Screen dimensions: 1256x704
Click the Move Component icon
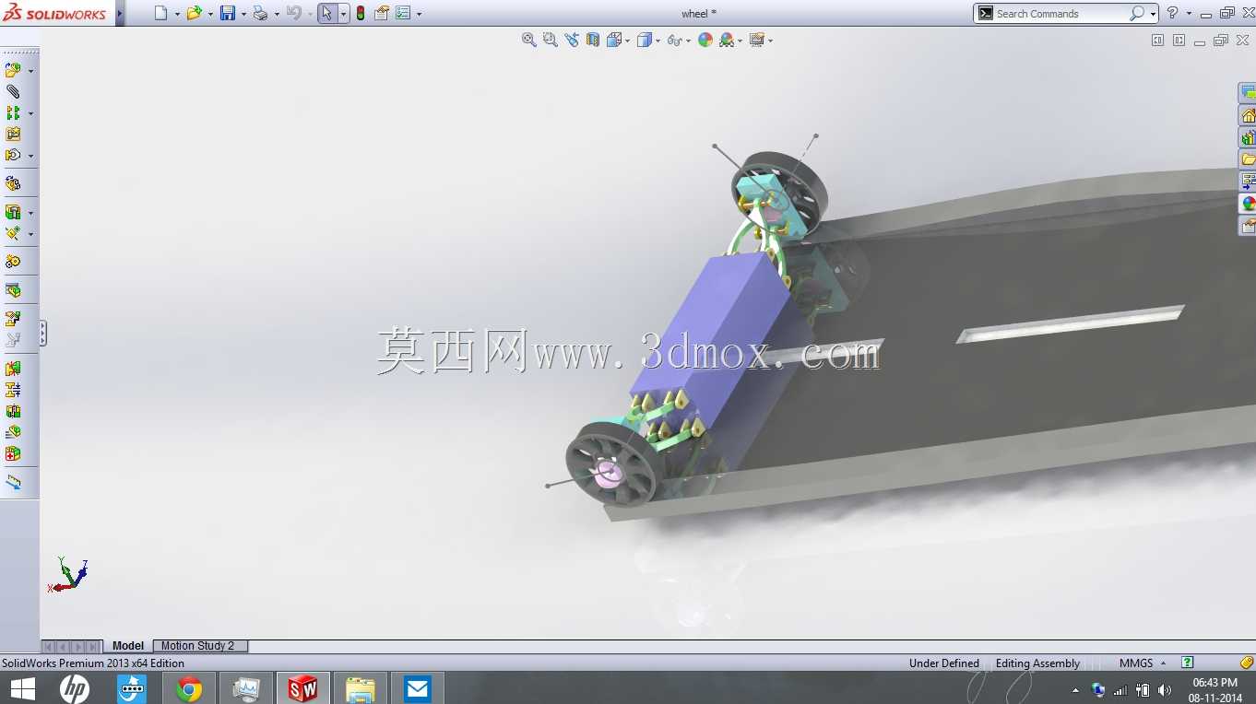[13, 155]
